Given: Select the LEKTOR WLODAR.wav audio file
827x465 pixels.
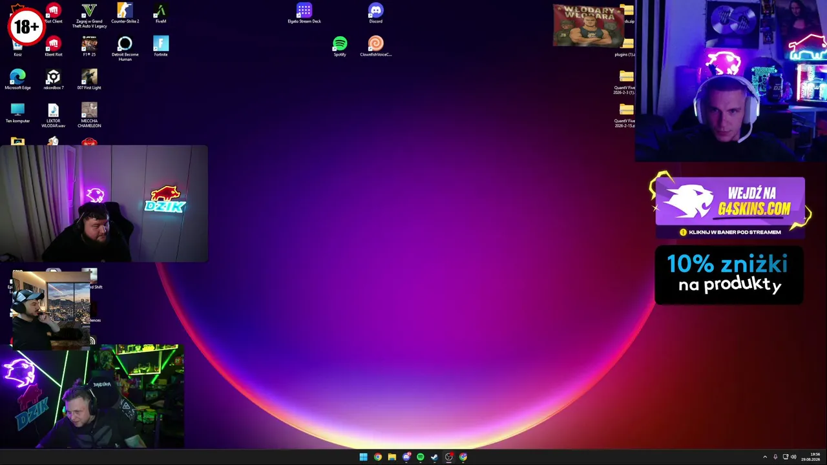Looking at the screenshot, I should point(54,116).
